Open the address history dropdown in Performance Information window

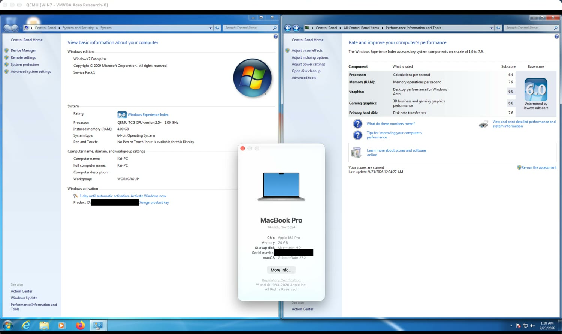[492, 28]
